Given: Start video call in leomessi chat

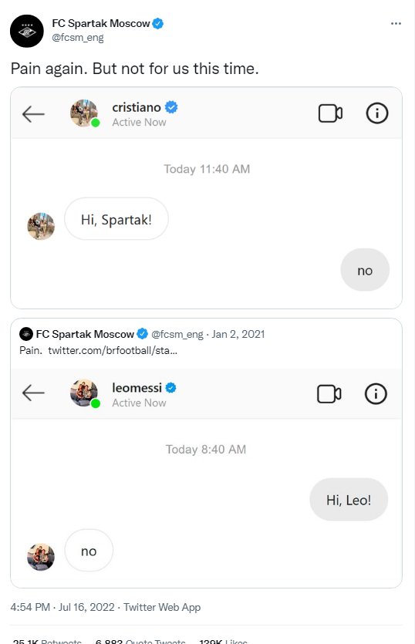Looking at the screenshot, I should (329, 394).
